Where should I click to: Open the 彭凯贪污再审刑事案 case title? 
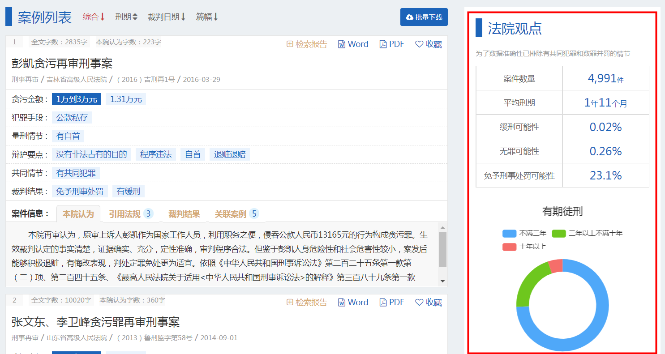(62, 63)
